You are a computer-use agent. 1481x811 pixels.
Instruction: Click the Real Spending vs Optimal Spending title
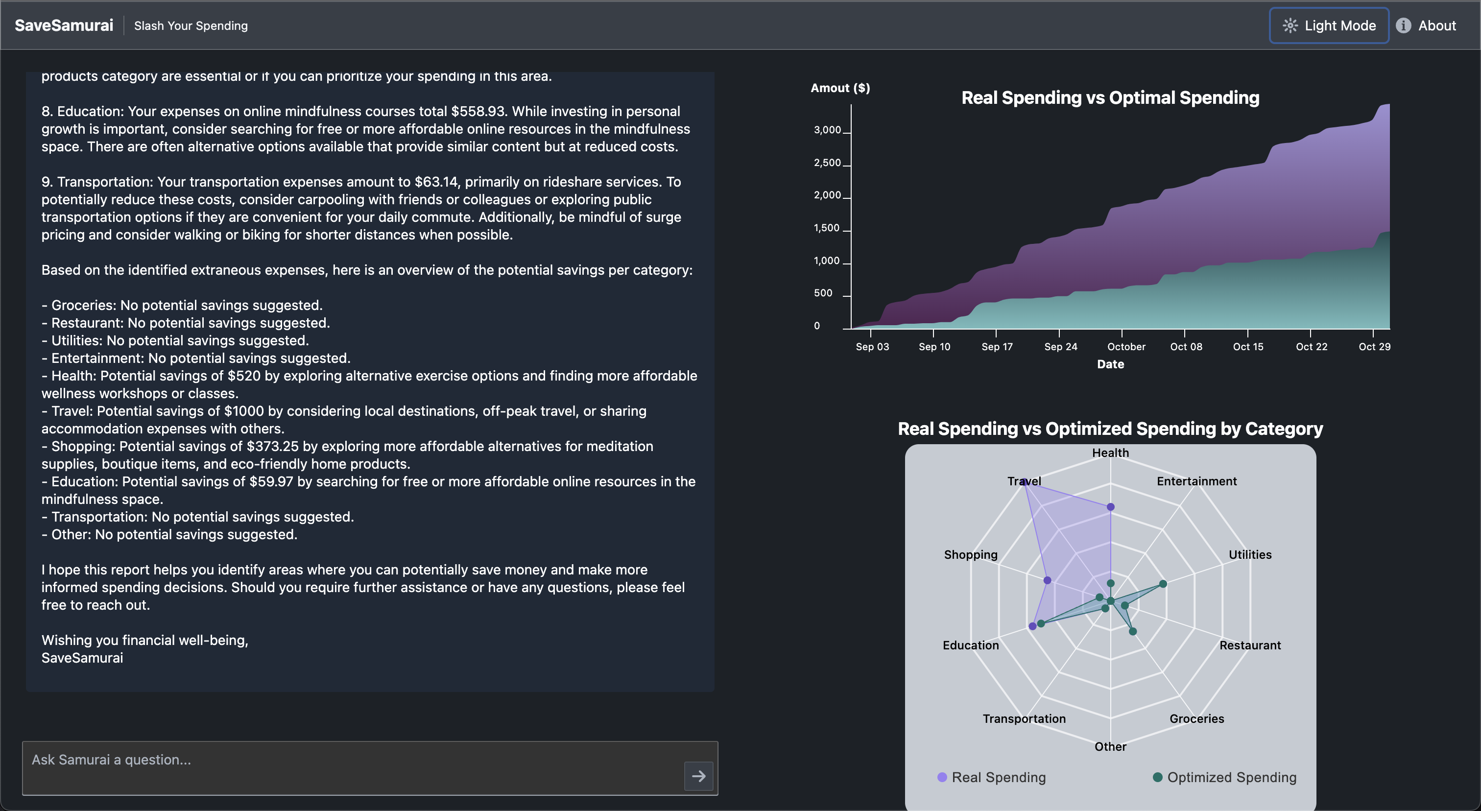tap(1110, 98)
